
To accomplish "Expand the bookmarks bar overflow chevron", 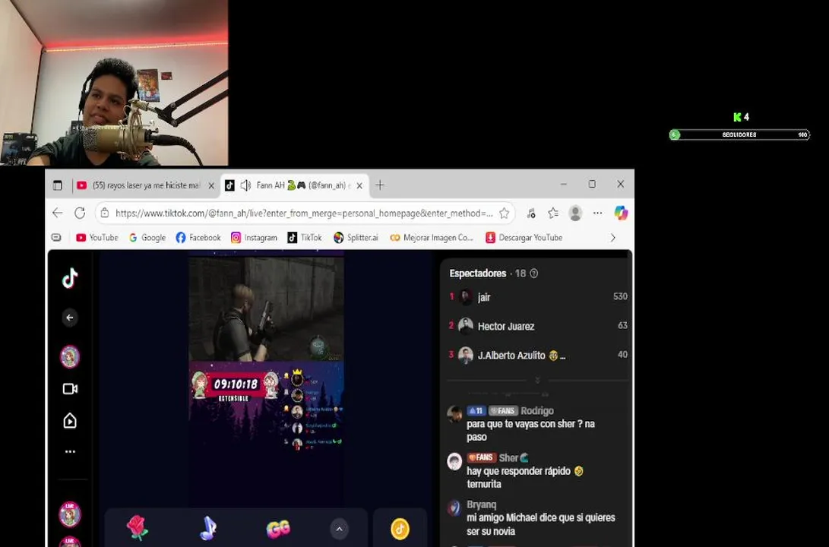I will click(x=612, y=238).
